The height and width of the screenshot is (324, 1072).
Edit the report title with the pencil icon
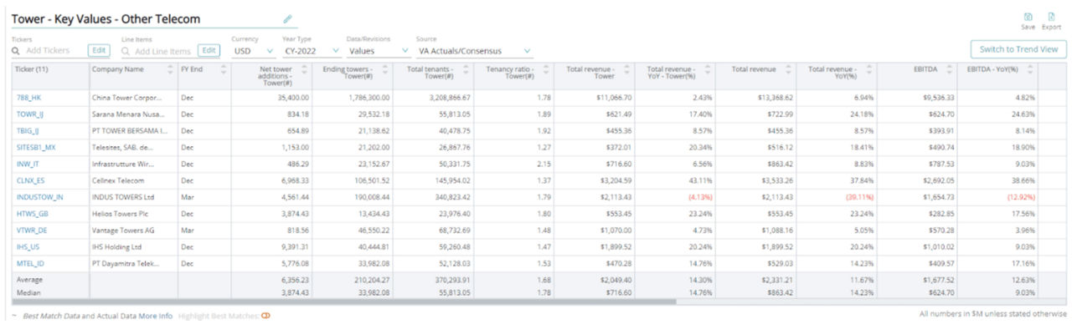pyautogui.click(x=288, y=18)
